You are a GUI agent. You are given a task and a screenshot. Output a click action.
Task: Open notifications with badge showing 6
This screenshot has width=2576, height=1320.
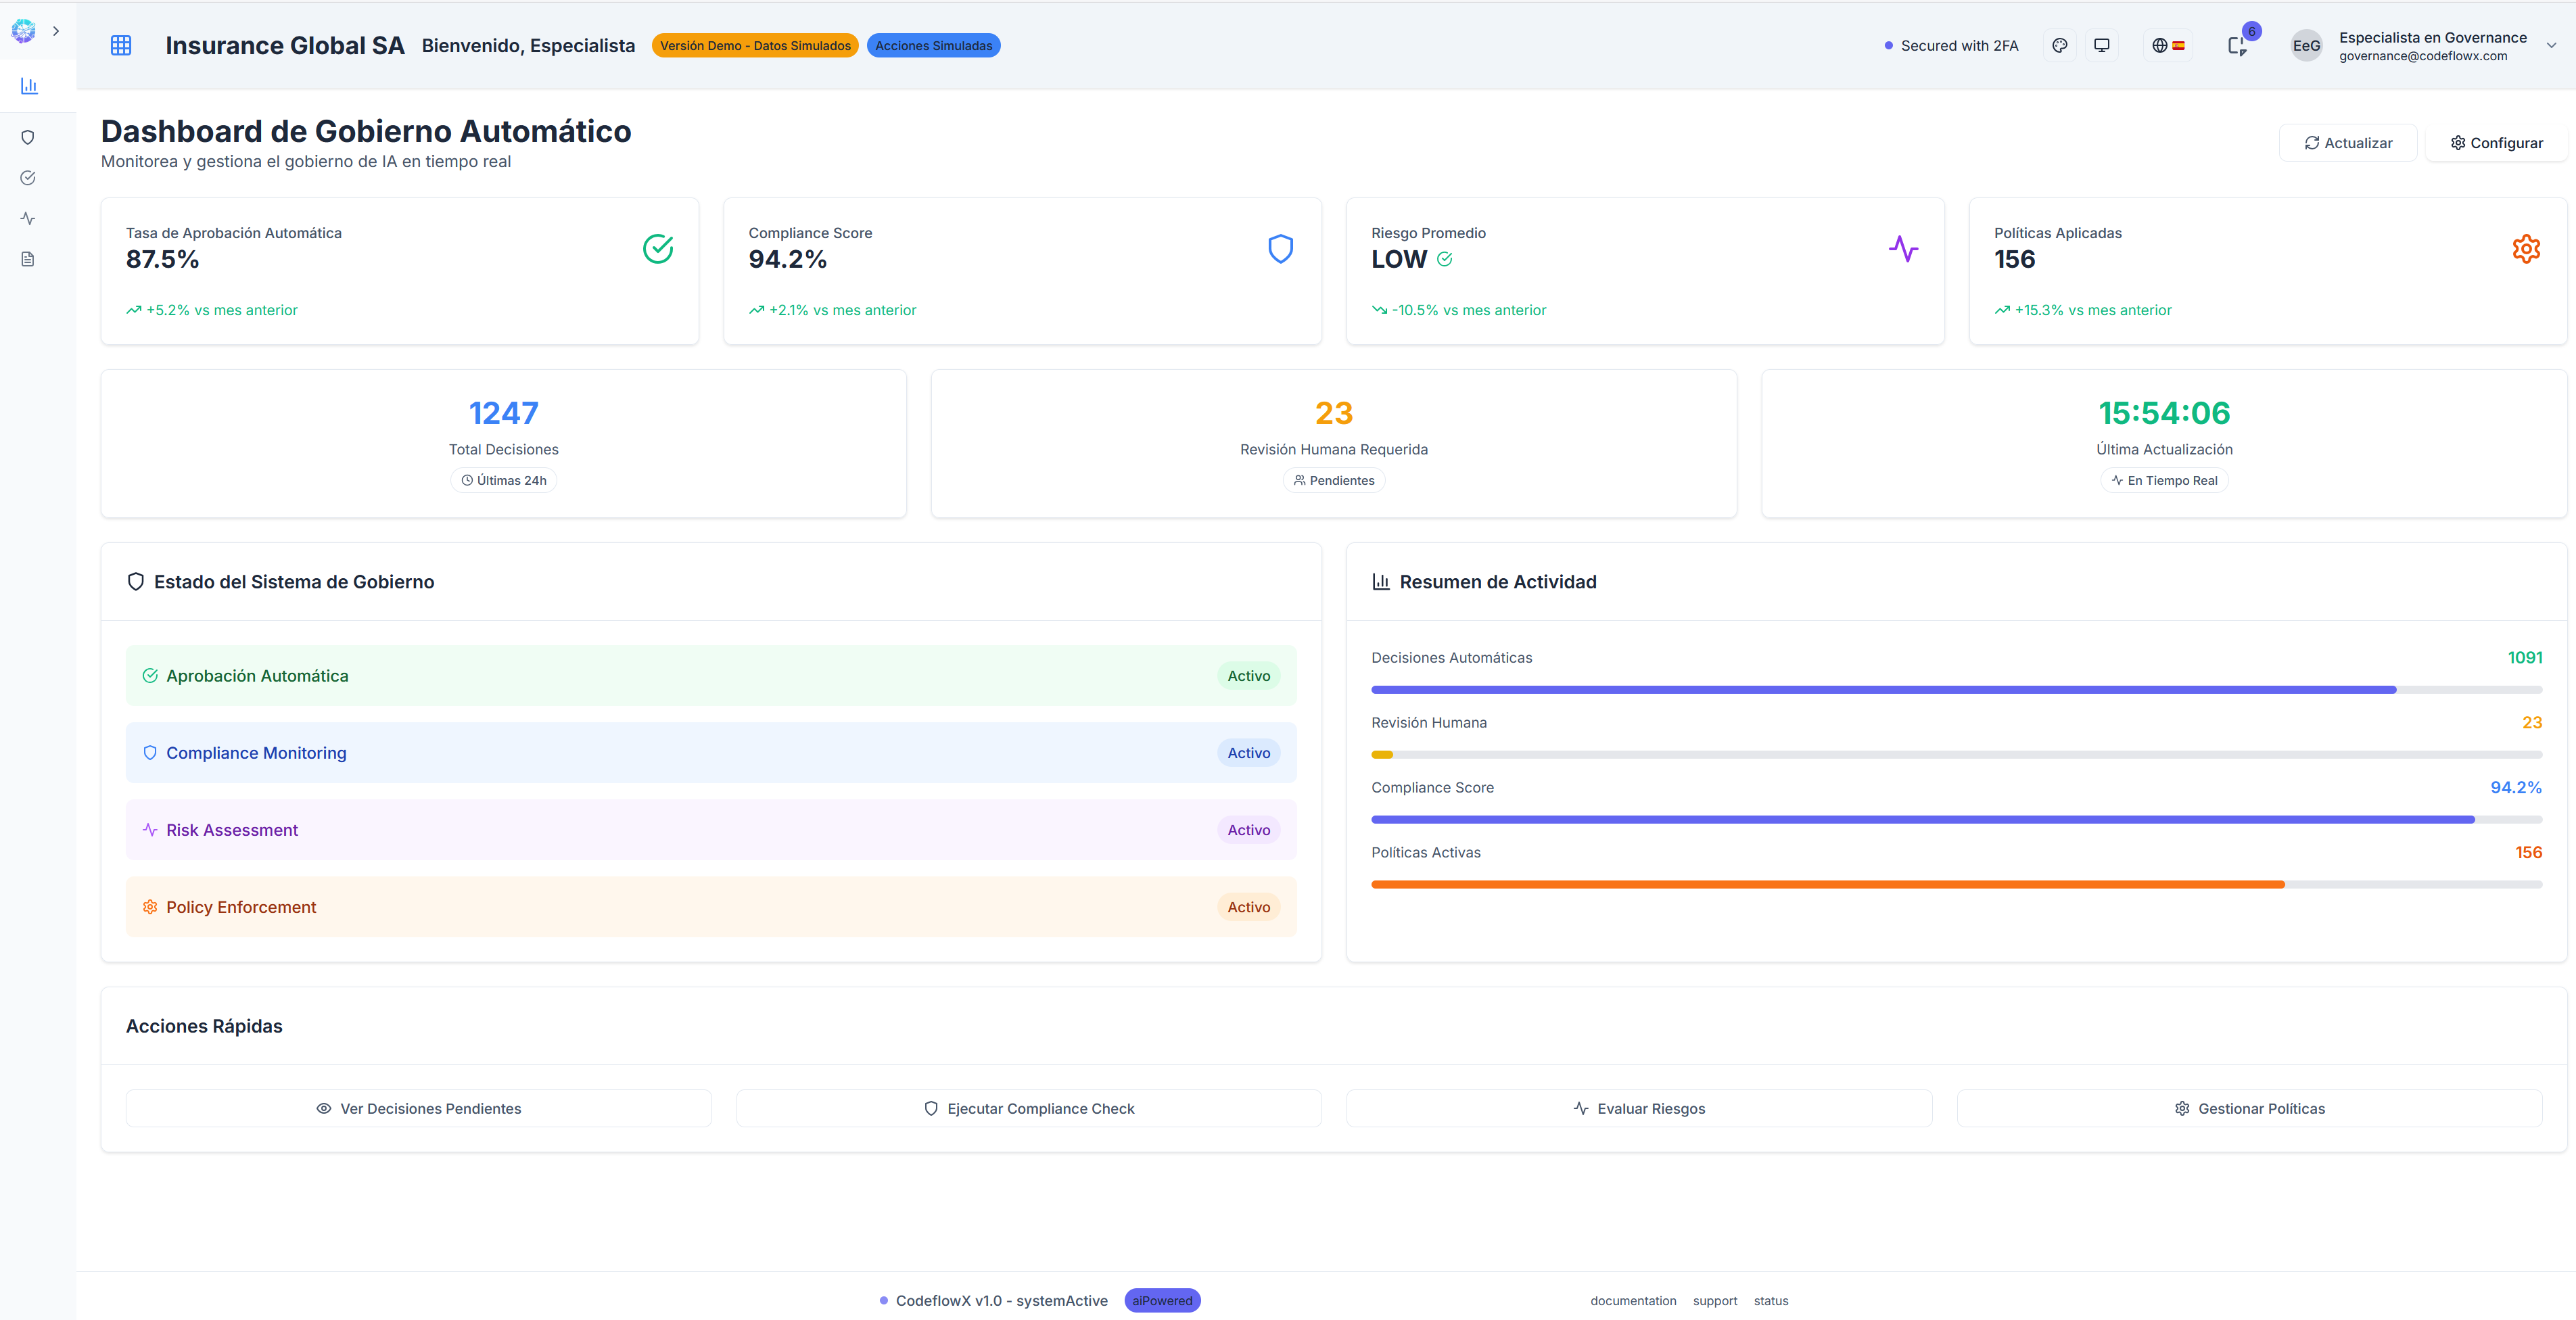[2238, 45]
